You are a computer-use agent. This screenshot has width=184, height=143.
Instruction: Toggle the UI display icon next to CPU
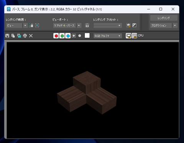(135, 36)
